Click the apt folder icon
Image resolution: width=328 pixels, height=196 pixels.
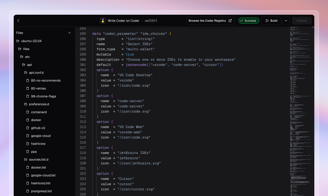pos(24,65)
